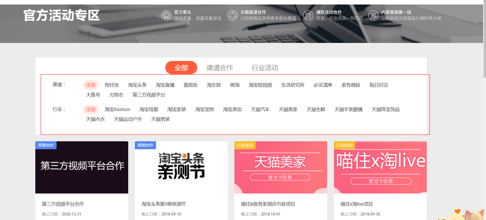Filter industry by 淘宝美妆

[x=232, y=109]
